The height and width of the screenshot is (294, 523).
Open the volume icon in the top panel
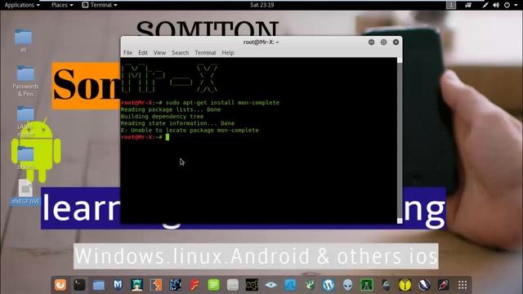[496, 5]
